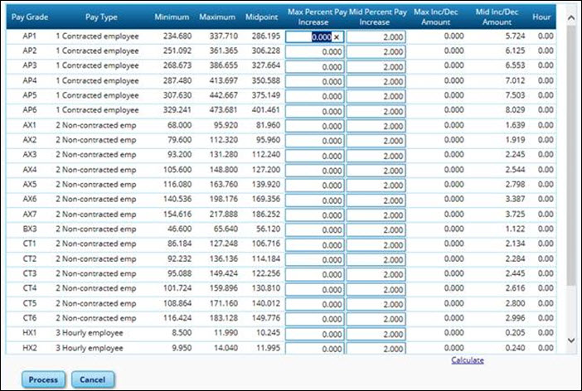Click the Maximum column header
The image size is (582, 391).
[217, 17]
